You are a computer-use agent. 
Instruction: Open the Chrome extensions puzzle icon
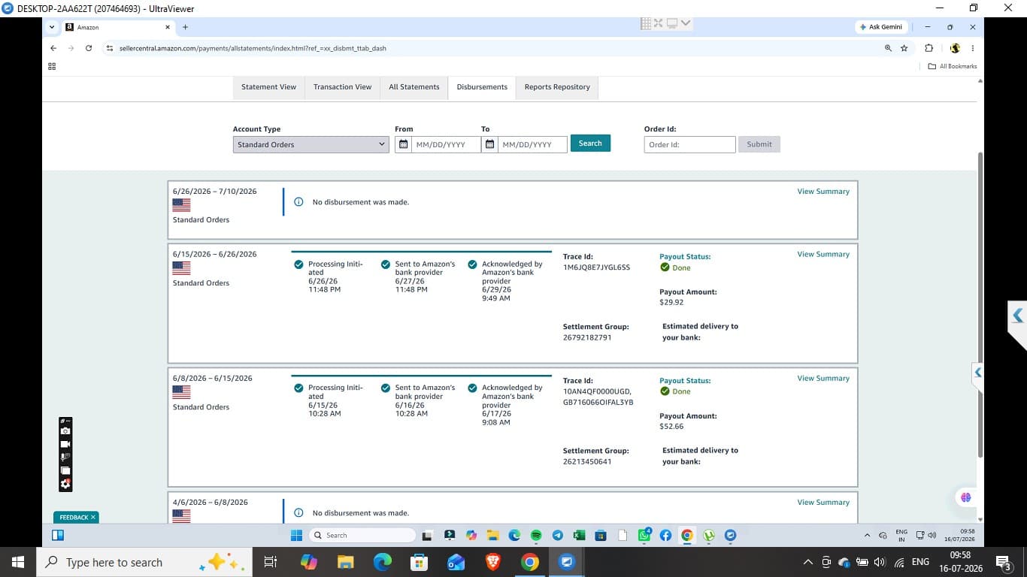tap(929, 48)
